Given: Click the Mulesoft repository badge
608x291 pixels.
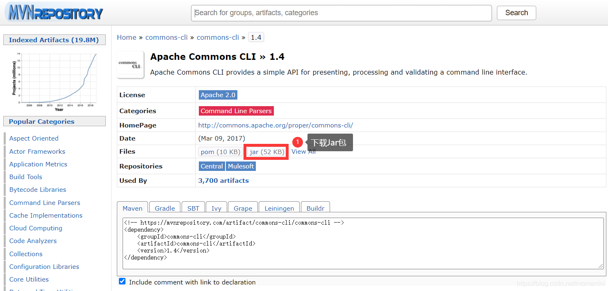Looking at the screenshot, I should tap(241, 166).
